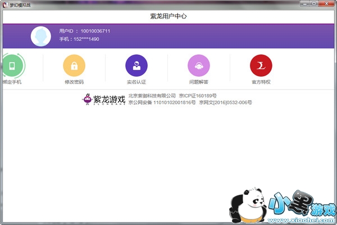This screenshot has width=337, height=225.
Task: Click the 京公网安备 registration number text
Action: click(x=162, y=103)
